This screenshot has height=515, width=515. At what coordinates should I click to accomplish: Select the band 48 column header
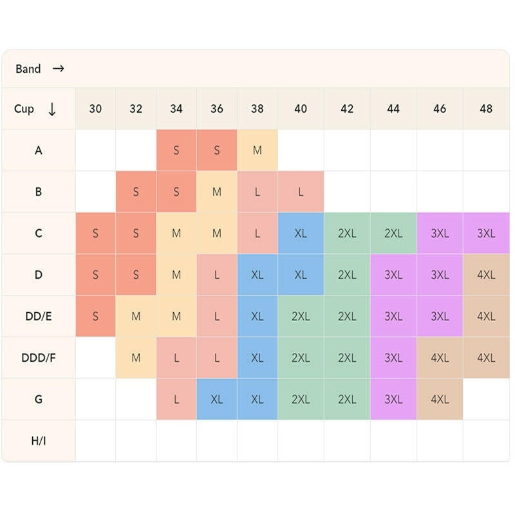(x=486, y=109)
